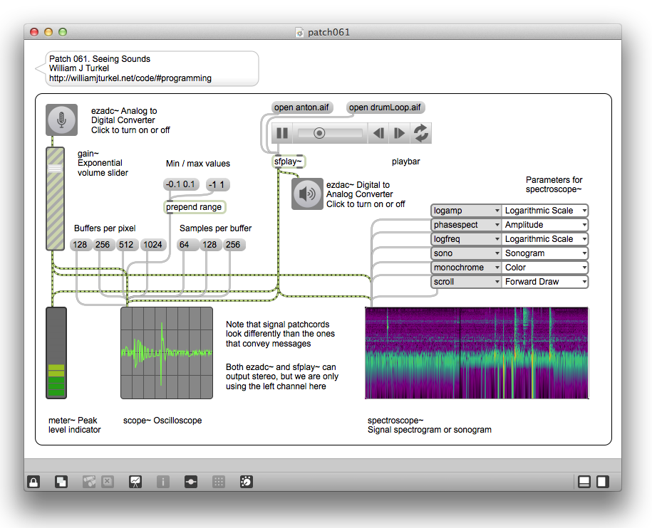Open the Sonogram display mode dropdown
This screenshot has width=652, height=528.
545,253
